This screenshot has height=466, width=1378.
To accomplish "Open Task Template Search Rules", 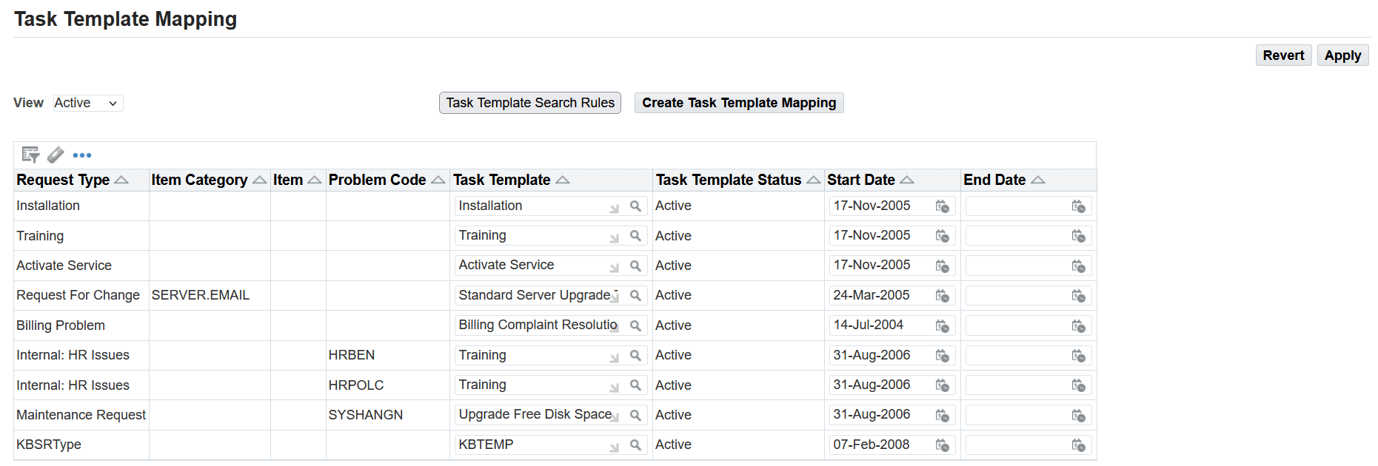I will 530,103.
